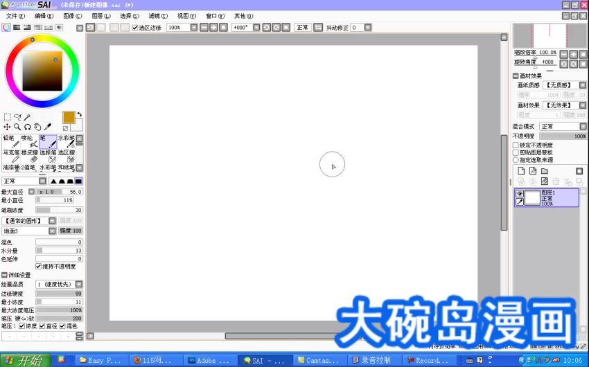Select 指定选取来源 radio option
589x367 pixels.
tap(516, 160)
